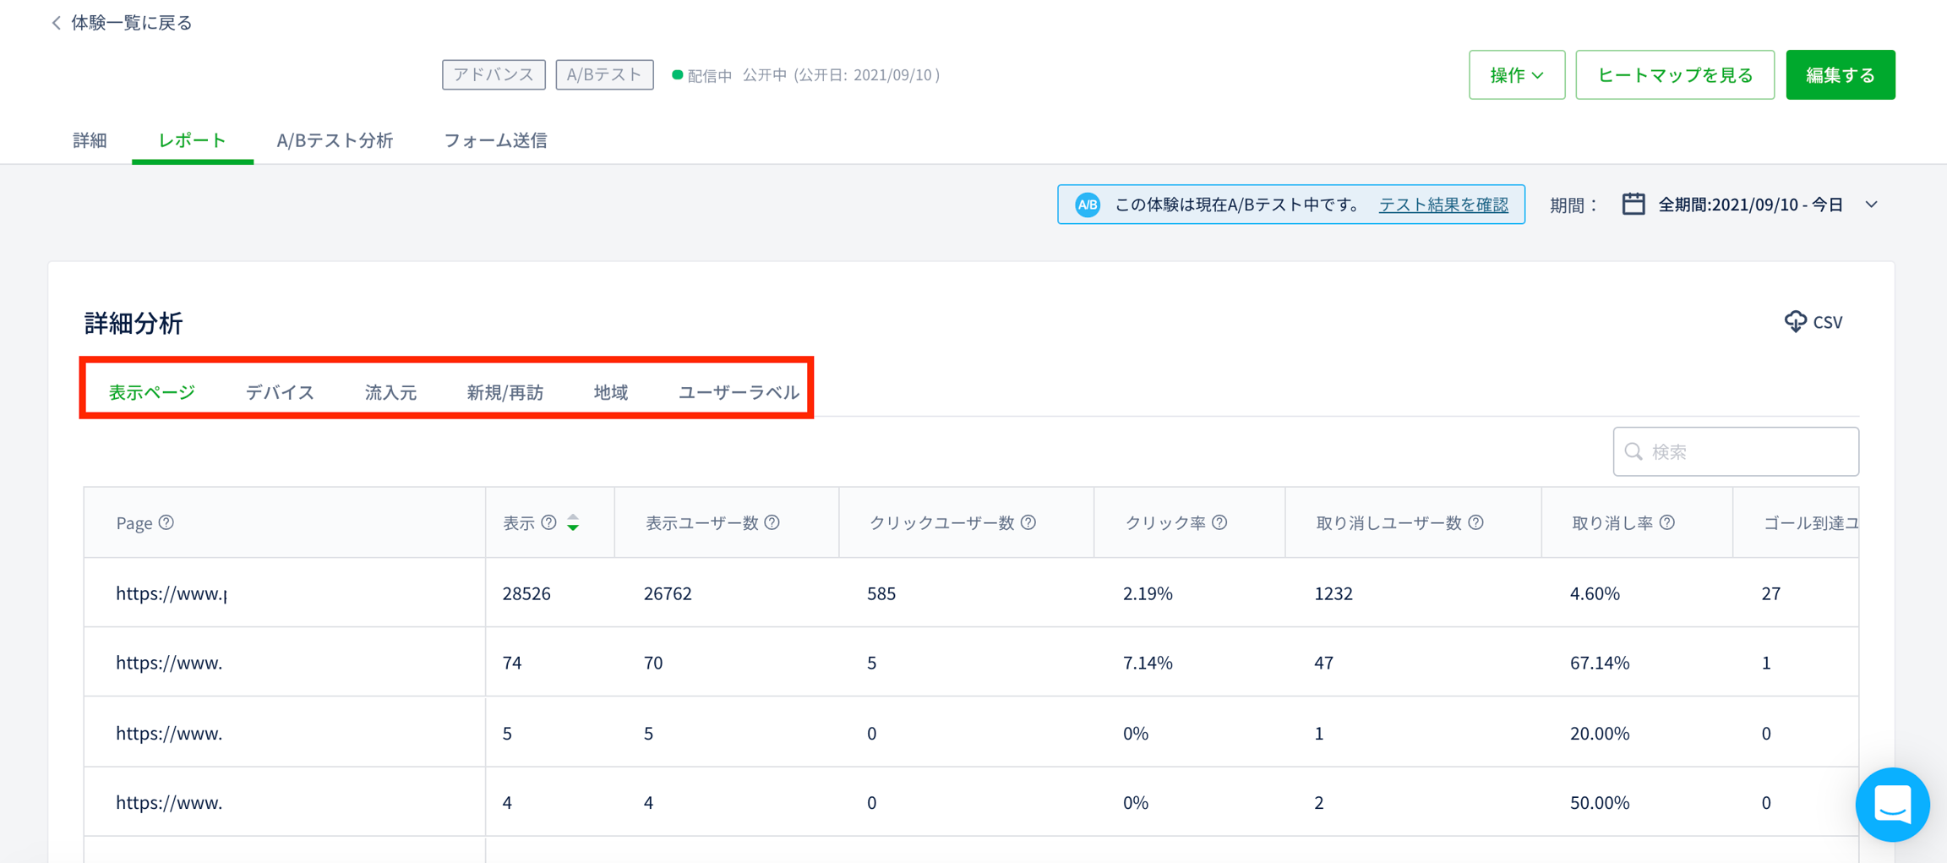
Task: Open the chat support bubble icon
Action: tap(1892, 804)
